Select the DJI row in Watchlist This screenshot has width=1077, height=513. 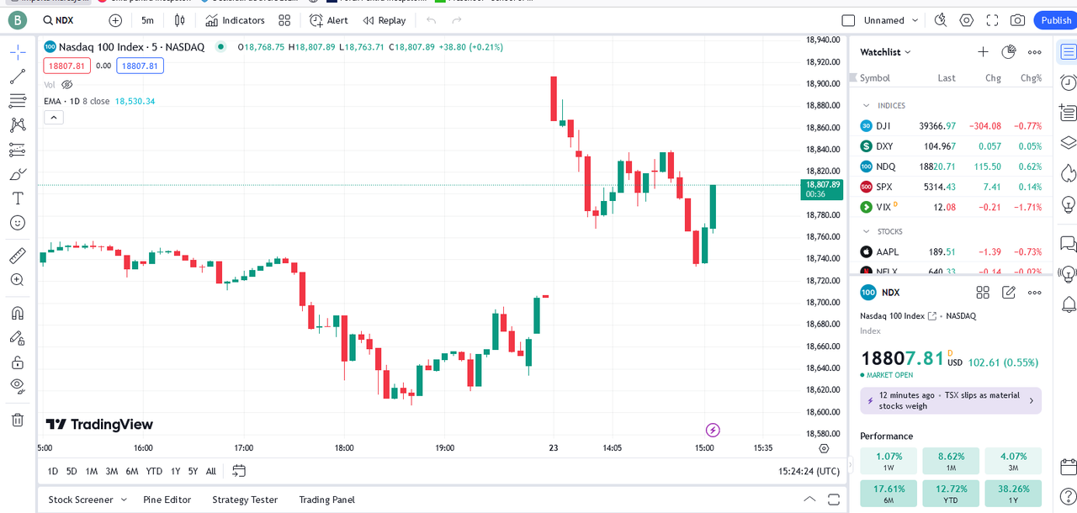point(951,126)
